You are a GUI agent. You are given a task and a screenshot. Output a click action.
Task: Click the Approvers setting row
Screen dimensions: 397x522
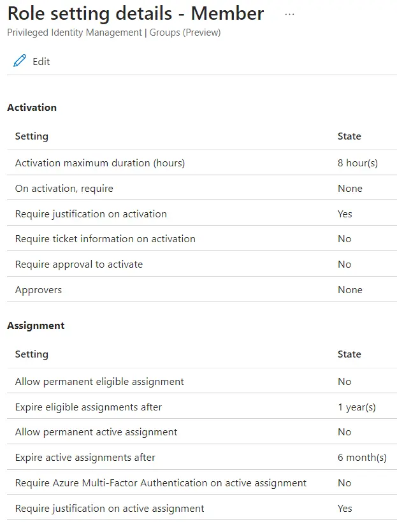tap(39, 290)
